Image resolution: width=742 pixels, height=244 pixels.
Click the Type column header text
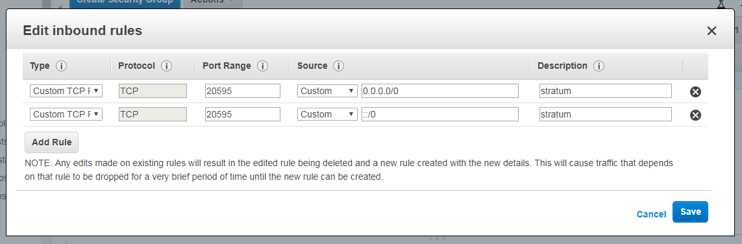click(40, 66)
